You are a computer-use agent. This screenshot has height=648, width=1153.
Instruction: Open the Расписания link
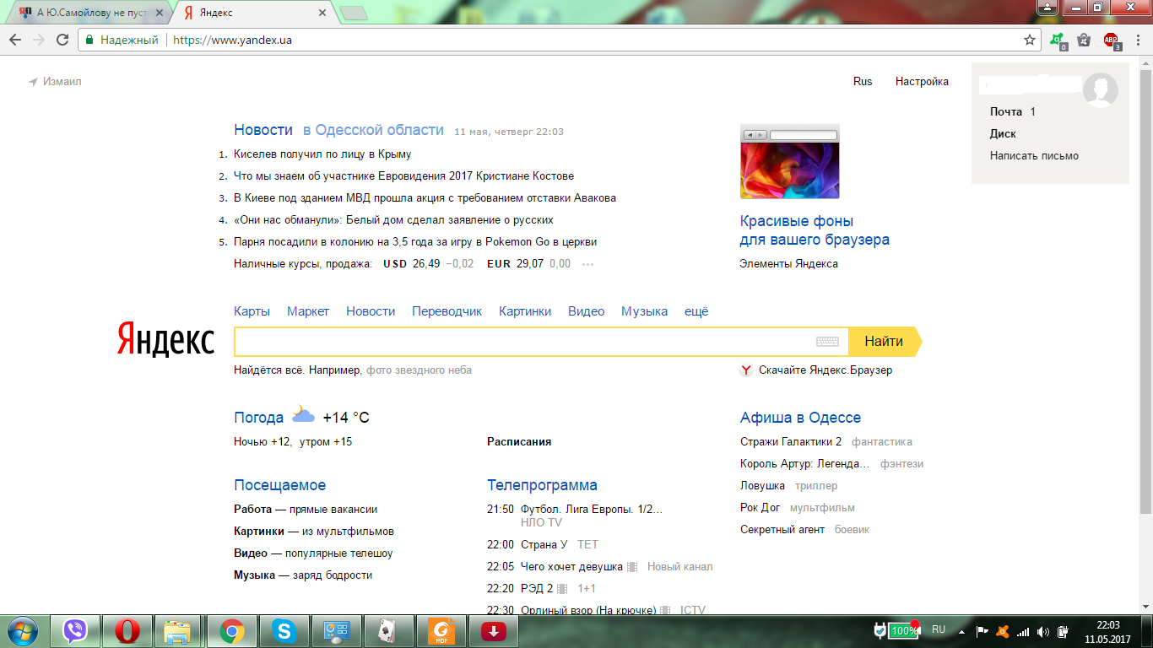[519, 442]
